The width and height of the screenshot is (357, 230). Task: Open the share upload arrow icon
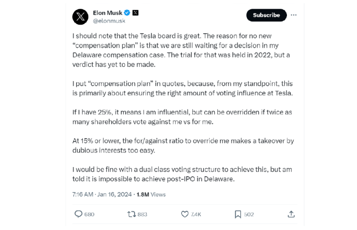291,214
